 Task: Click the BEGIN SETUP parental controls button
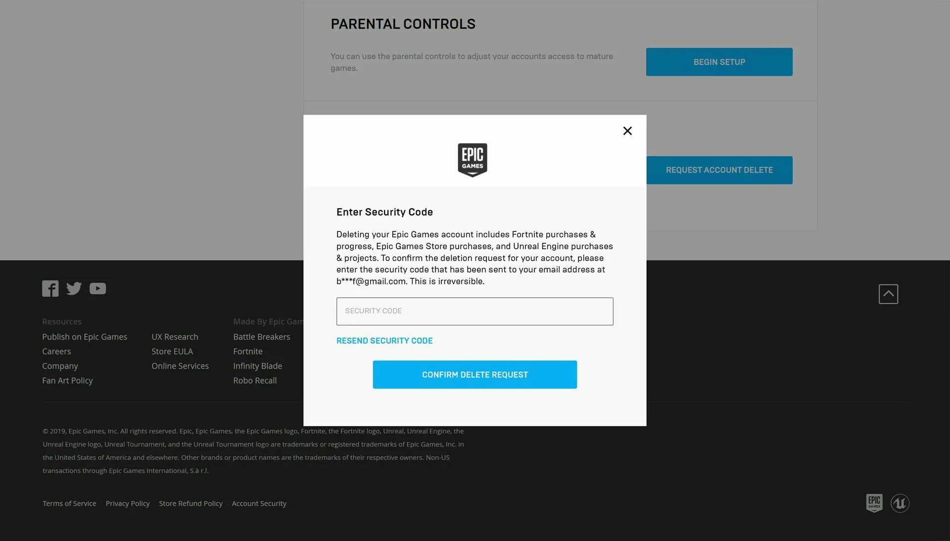(719, 61)
